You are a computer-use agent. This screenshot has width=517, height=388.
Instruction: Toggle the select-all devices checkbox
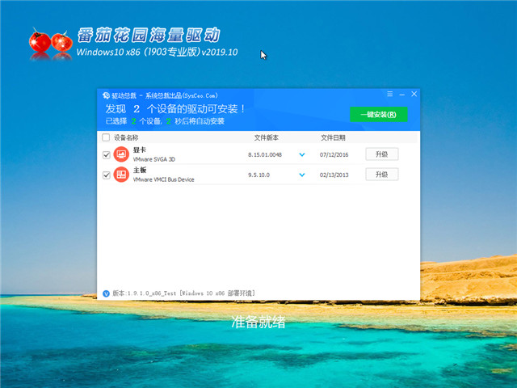[106, 137]
